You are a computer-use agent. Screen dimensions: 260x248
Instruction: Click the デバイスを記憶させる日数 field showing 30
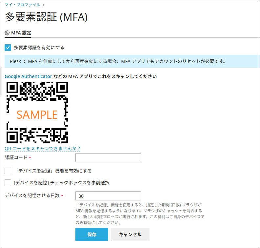tap(108, 196)
